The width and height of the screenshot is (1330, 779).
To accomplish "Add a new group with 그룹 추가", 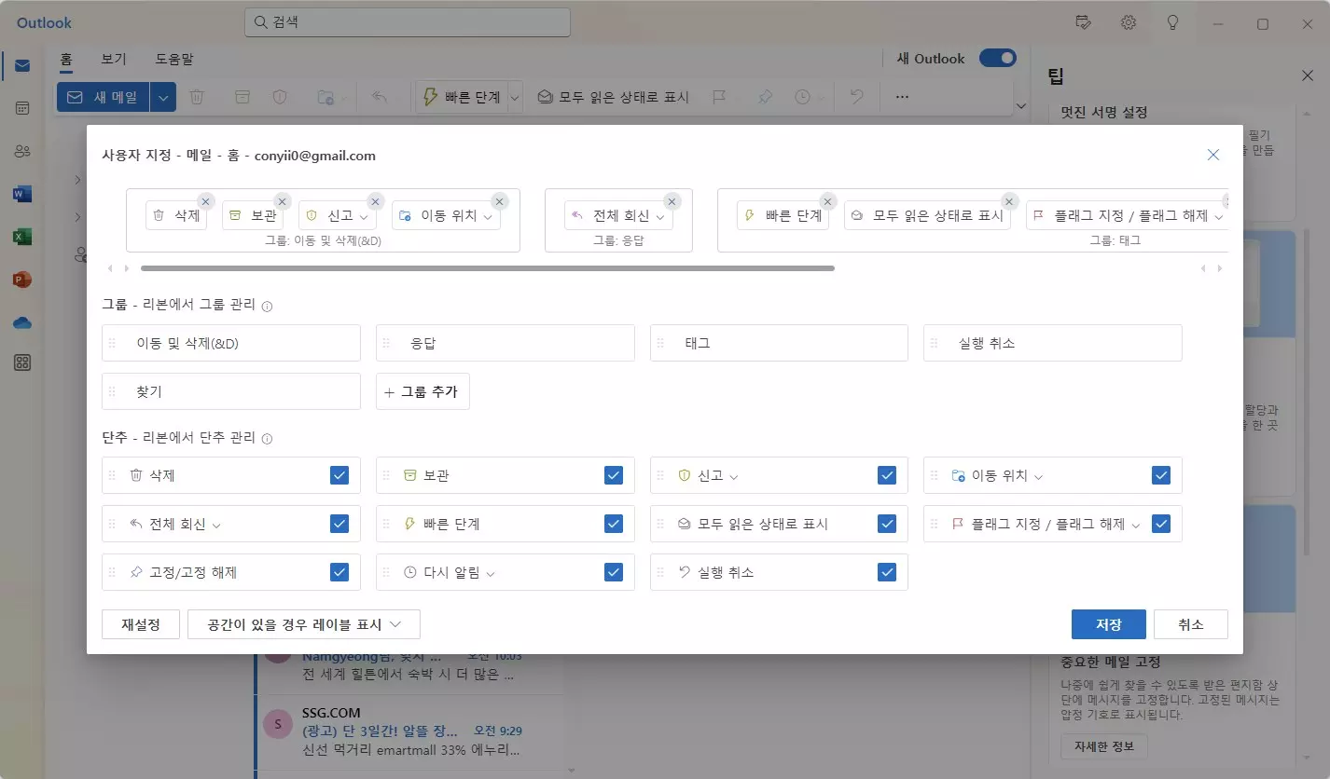I will (x=422, y=391).
